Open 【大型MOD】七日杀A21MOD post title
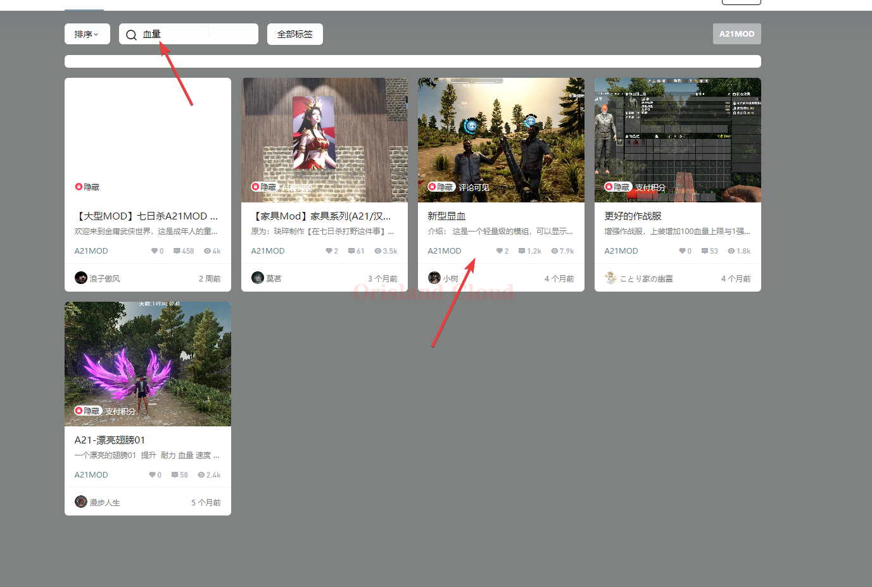 click(146, 216)
